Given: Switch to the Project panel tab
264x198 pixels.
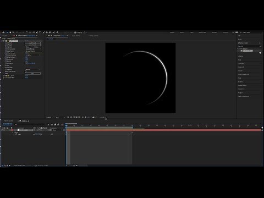Looking at the screenshot, I should coord(4,36).
